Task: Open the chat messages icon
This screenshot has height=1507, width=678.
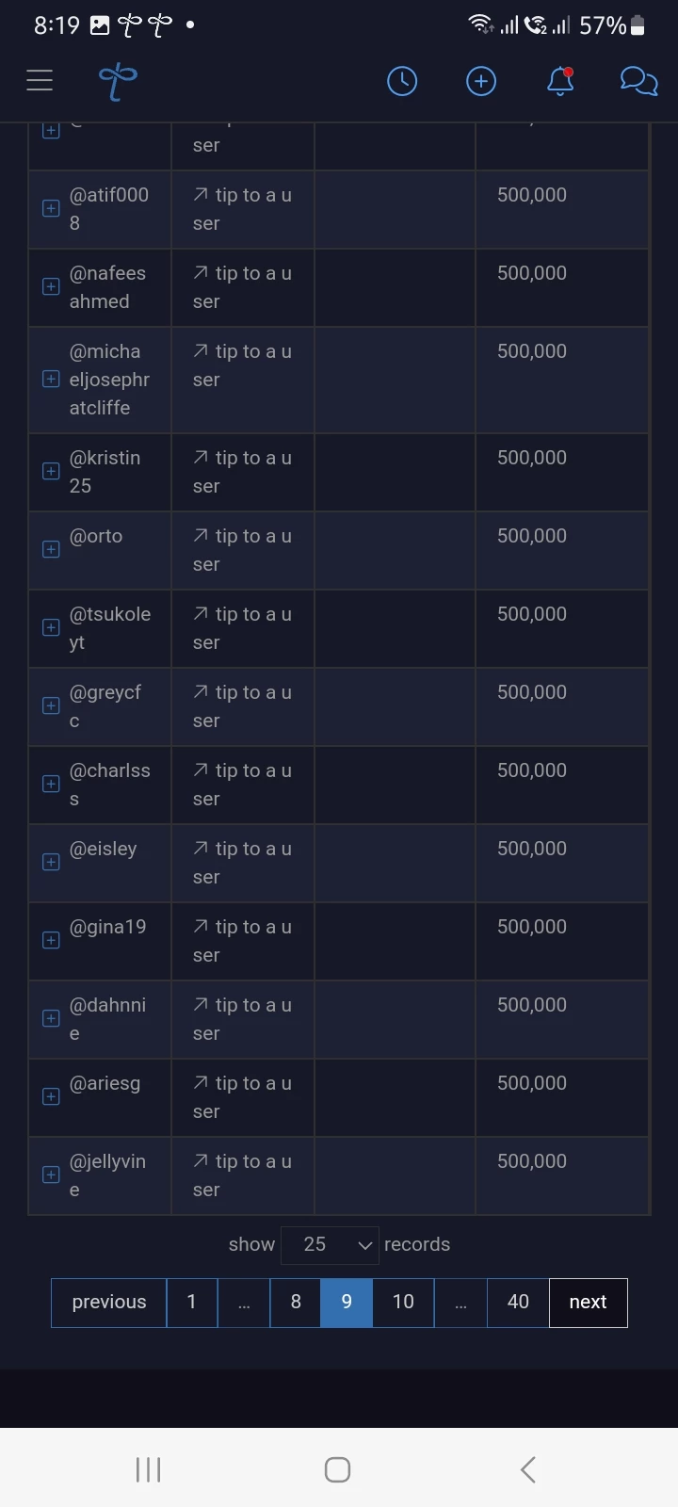Action: click(638, 82)
